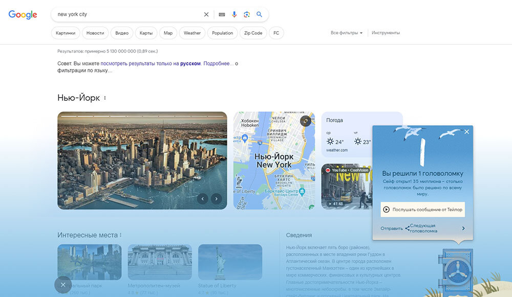The width and height of the screenshot is (512, 297).
Task: Click the Google logo
Action: (23, 15)
